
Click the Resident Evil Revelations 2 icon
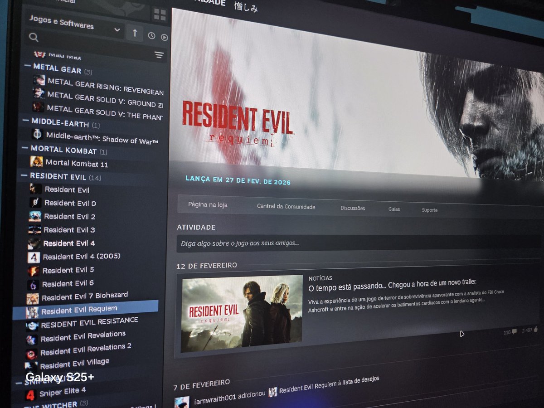pyautogui.click(x=31, y=354)
